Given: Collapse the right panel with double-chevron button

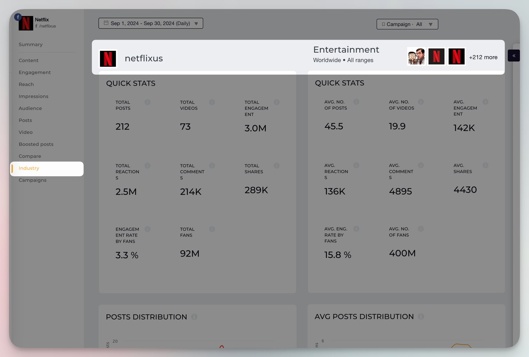Looking at the screenshot, I should [x=514, y=56].
